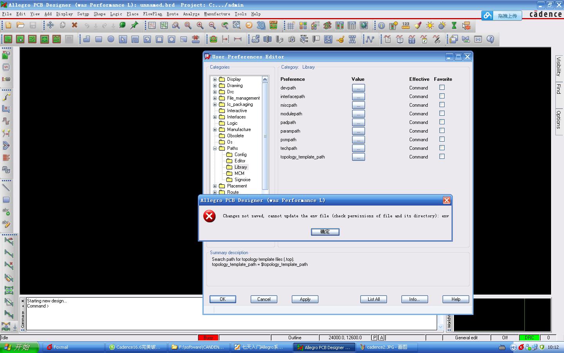Expand the Placement category node

[215, 186]
